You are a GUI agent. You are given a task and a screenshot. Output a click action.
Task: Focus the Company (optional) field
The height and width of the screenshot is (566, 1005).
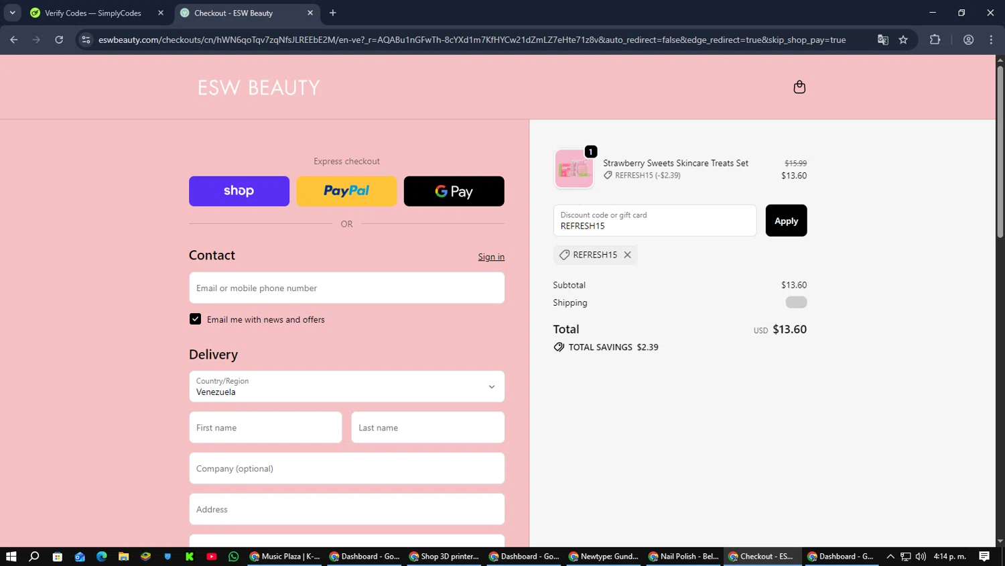click(346, 468)
